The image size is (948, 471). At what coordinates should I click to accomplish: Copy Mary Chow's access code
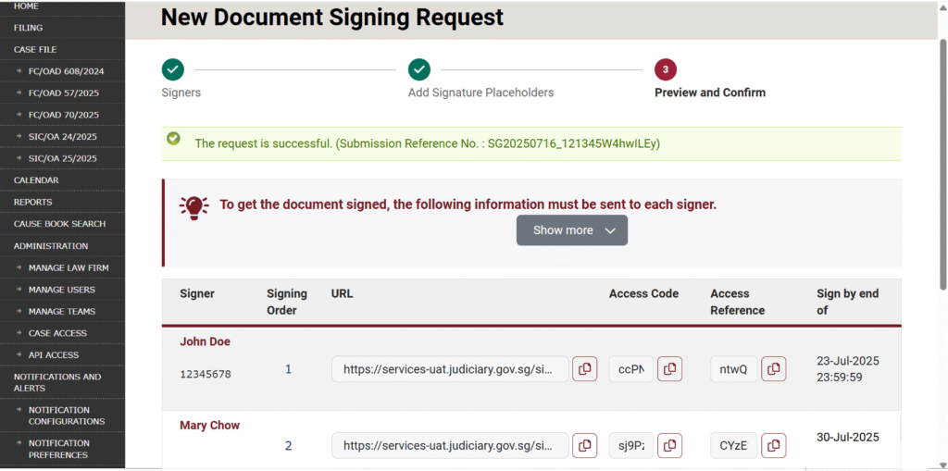coord(669,445)
